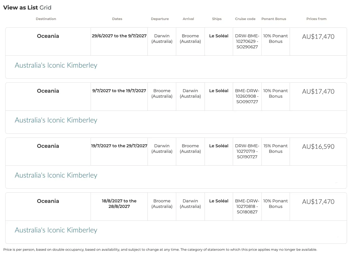Click cruise code BME-DRW-10270818 - SO180827
This screenshot has height=260, width=350.
pos(247,206)
